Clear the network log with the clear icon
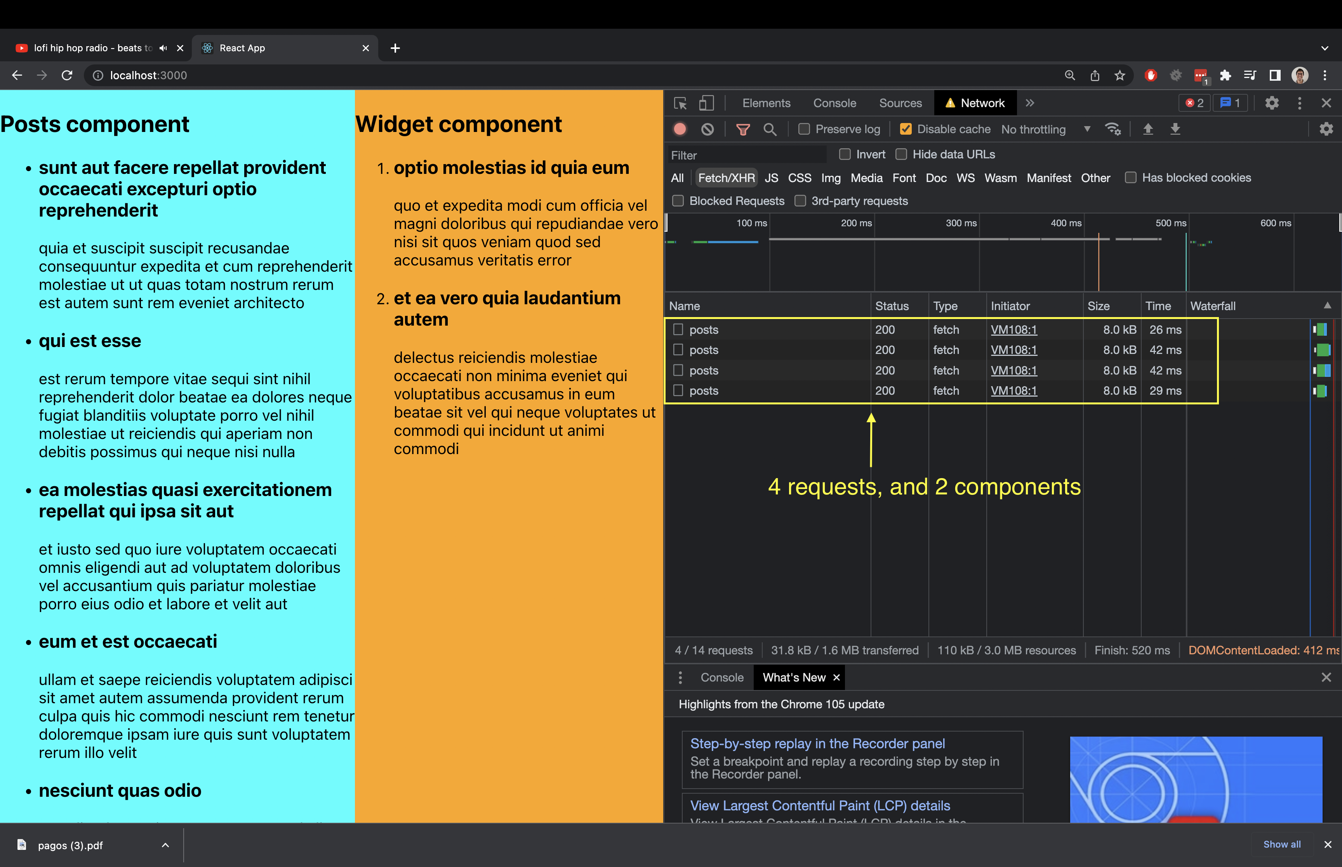The image size is (1342, 867). click(708, 129)
